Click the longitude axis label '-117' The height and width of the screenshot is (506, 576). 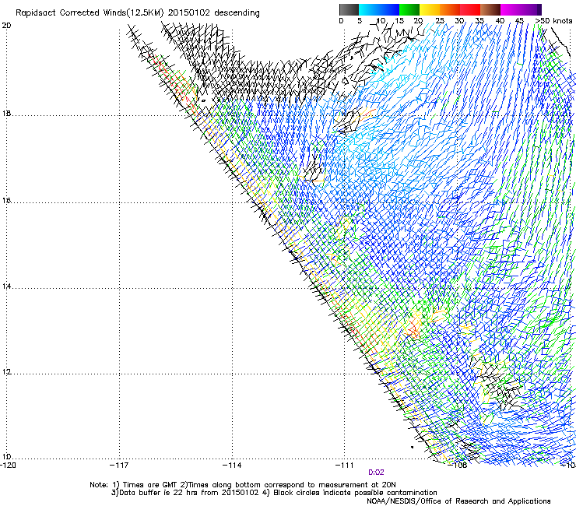(119, 466)
